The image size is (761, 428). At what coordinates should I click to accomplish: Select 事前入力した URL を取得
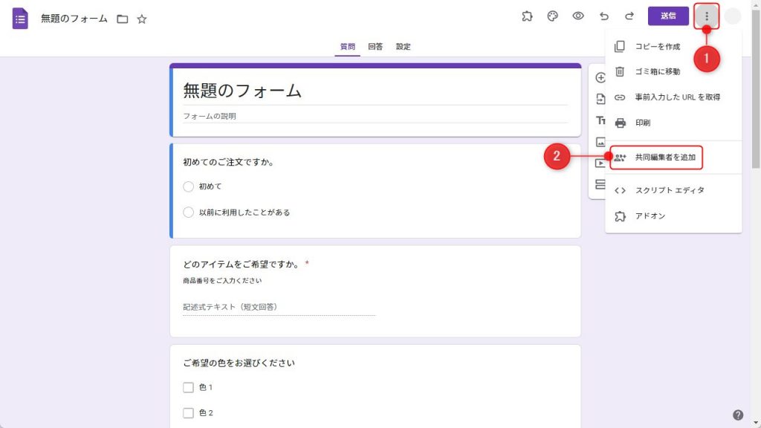click(673, 97)
